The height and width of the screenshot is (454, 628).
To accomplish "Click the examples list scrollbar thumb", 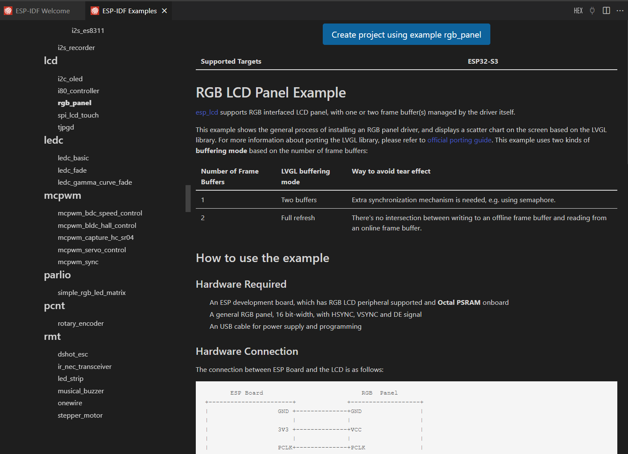I will coord(188,198).
